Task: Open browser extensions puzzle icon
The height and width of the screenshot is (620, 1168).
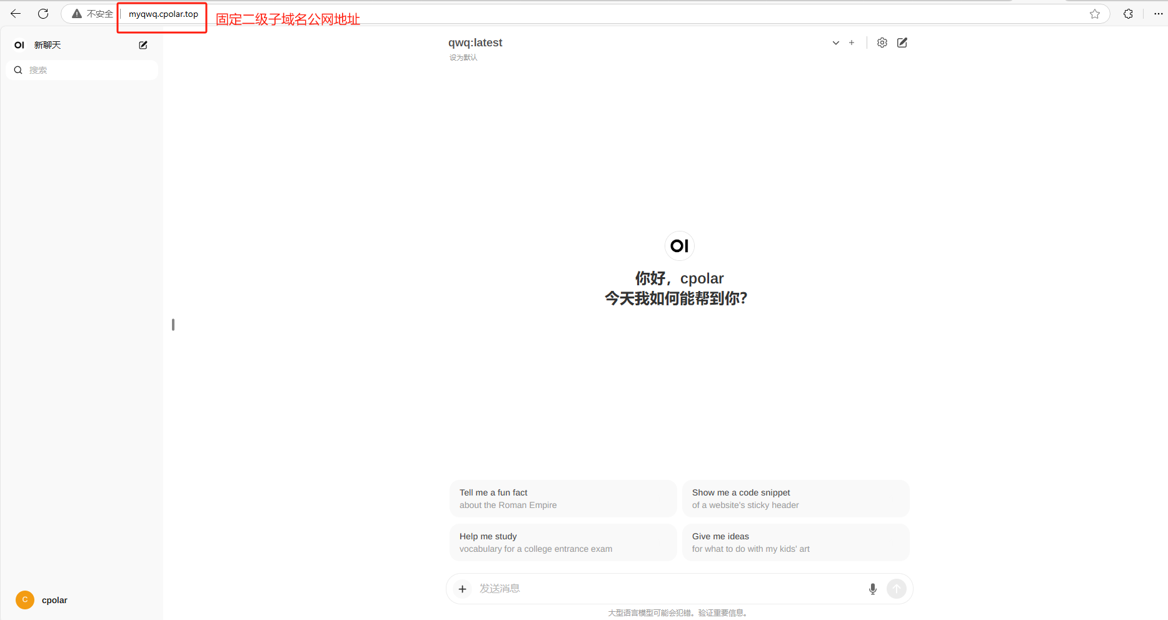Action: click(x=1128, y=14)
